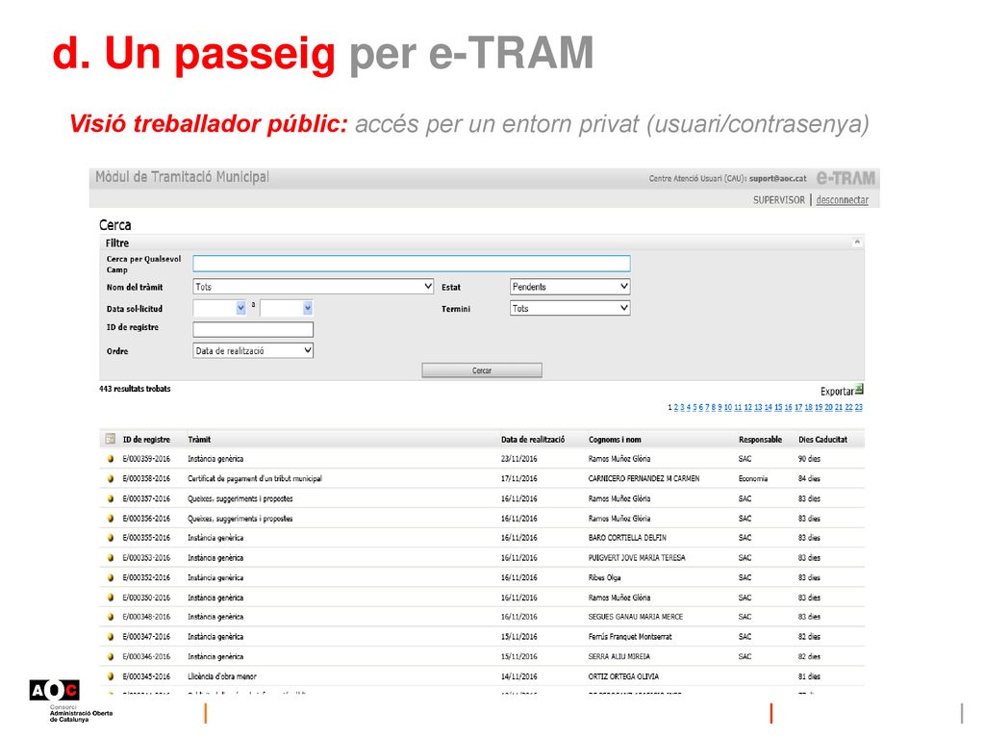Click the Cerca per Qualsevol Camp field
Screen dimensions: 985x739
tap(412, 264)
